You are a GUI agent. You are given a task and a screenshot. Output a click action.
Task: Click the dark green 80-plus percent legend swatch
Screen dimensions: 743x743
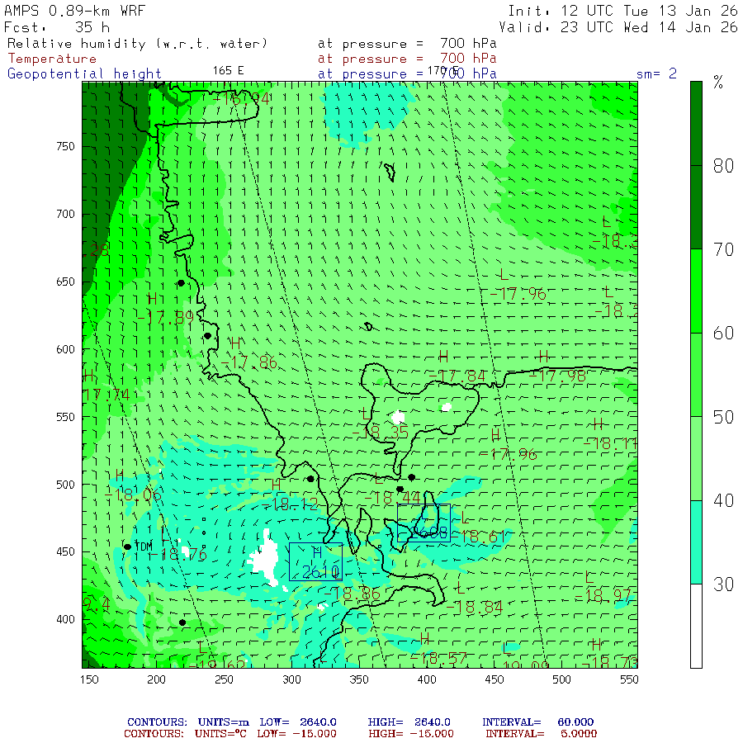coord(696,123)
